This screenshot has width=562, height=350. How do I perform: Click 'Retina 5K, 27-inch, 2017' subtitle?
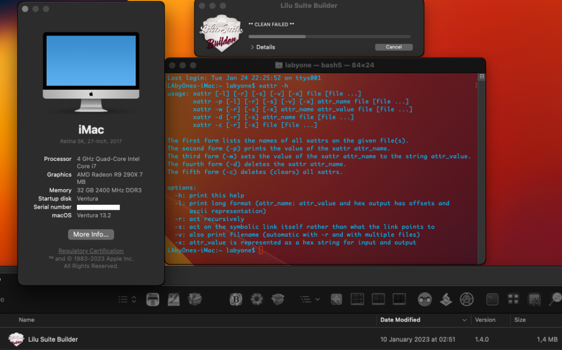pyautogui.click(x=91, y=141)
